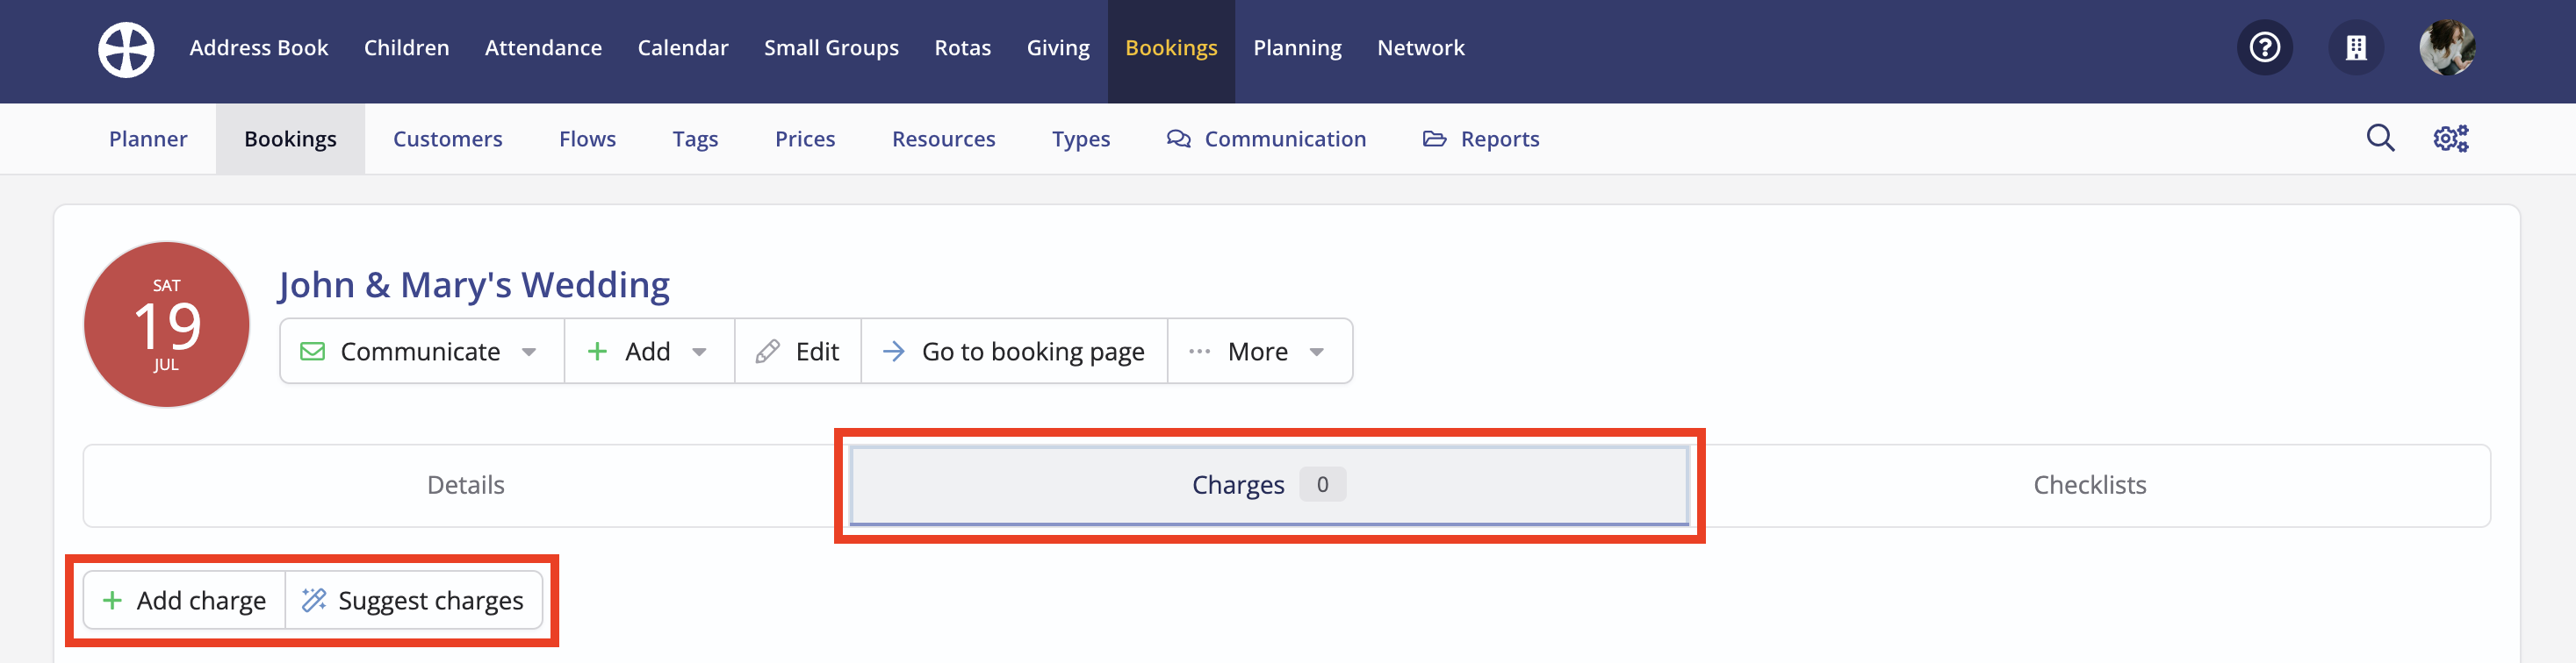Click the search magnifier icon

[x=2380, y=138]
